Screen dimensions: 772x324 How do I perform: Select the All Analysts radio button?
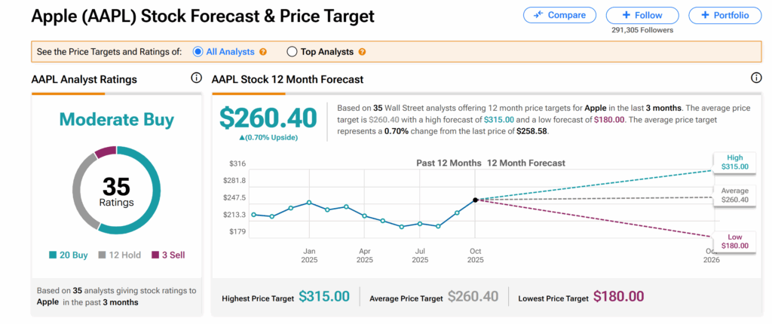[198, 52]
